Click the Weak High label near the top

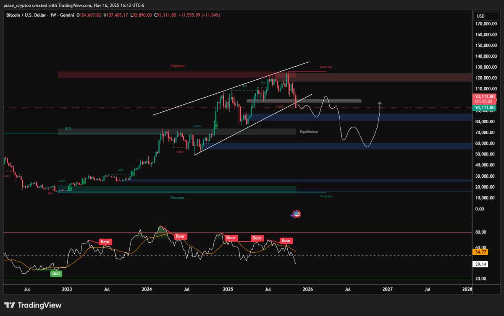(326, 67)
